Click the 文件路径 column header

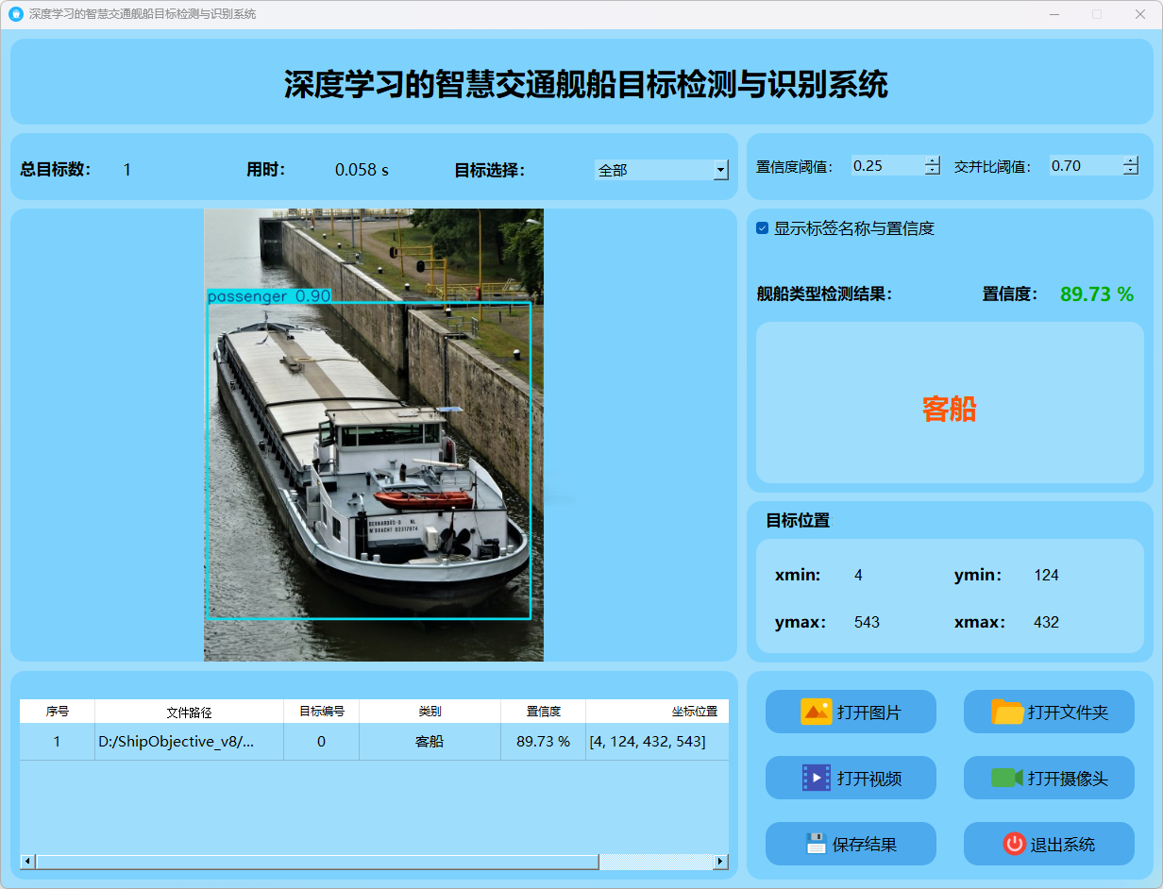coord(190,712)
